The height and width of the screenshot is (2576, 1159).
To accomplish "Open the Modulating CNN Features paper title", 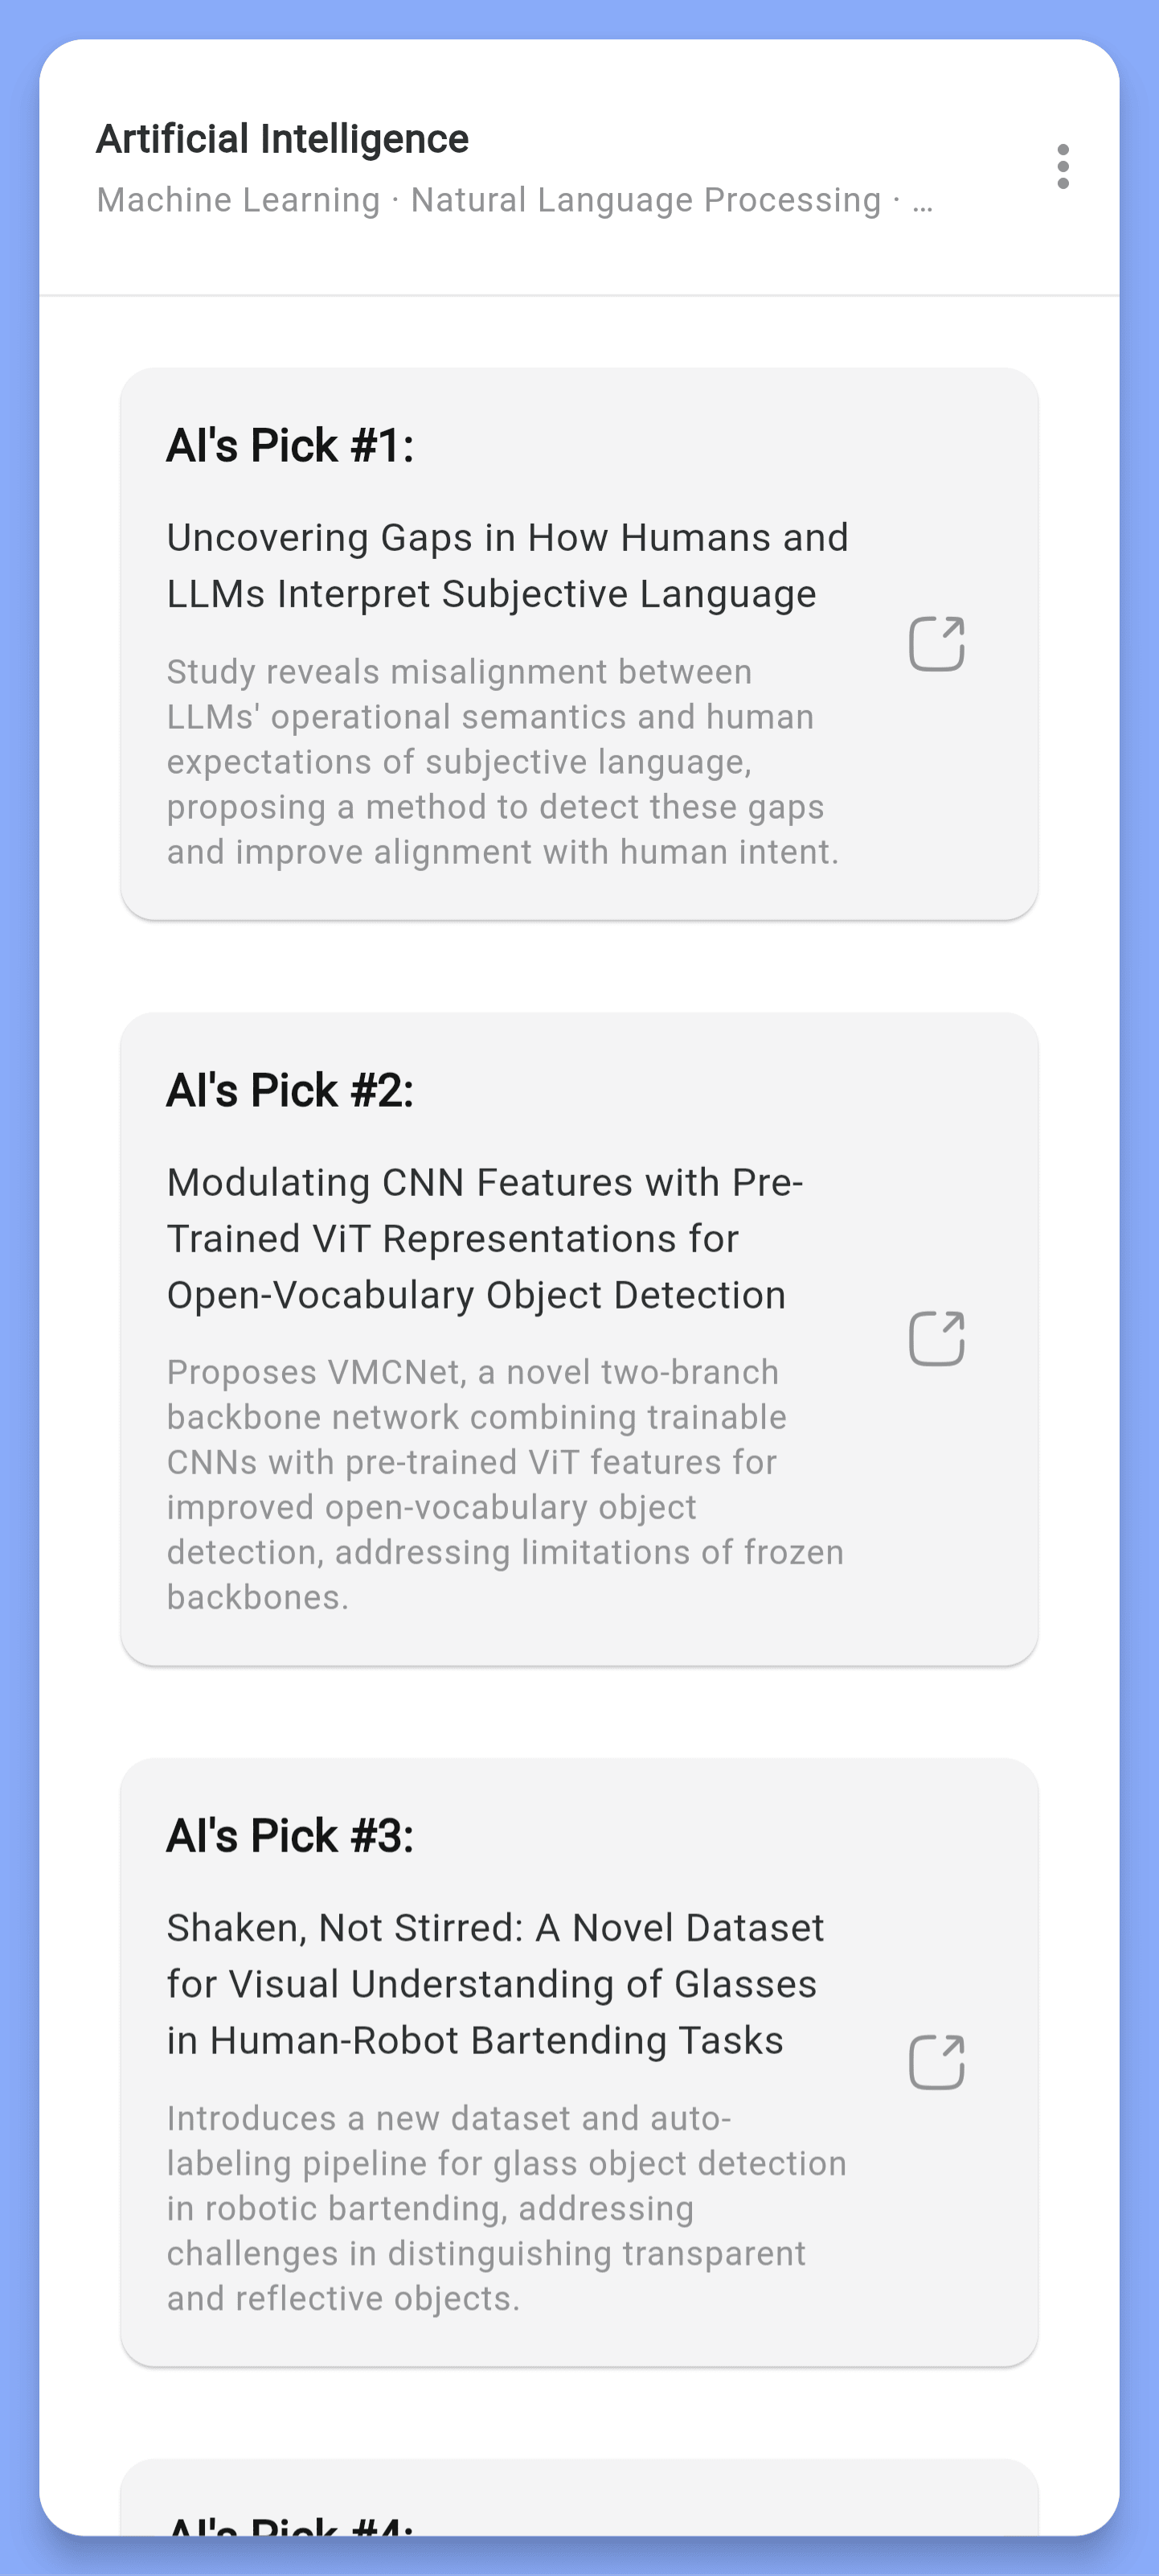I will coord(485,1238).
